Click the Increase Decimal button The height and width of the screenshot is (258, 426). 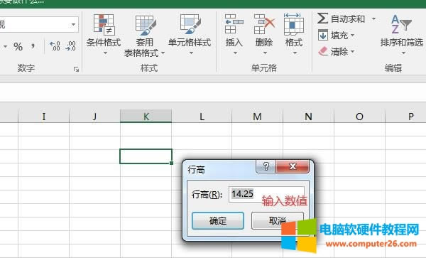click(55, 46)
